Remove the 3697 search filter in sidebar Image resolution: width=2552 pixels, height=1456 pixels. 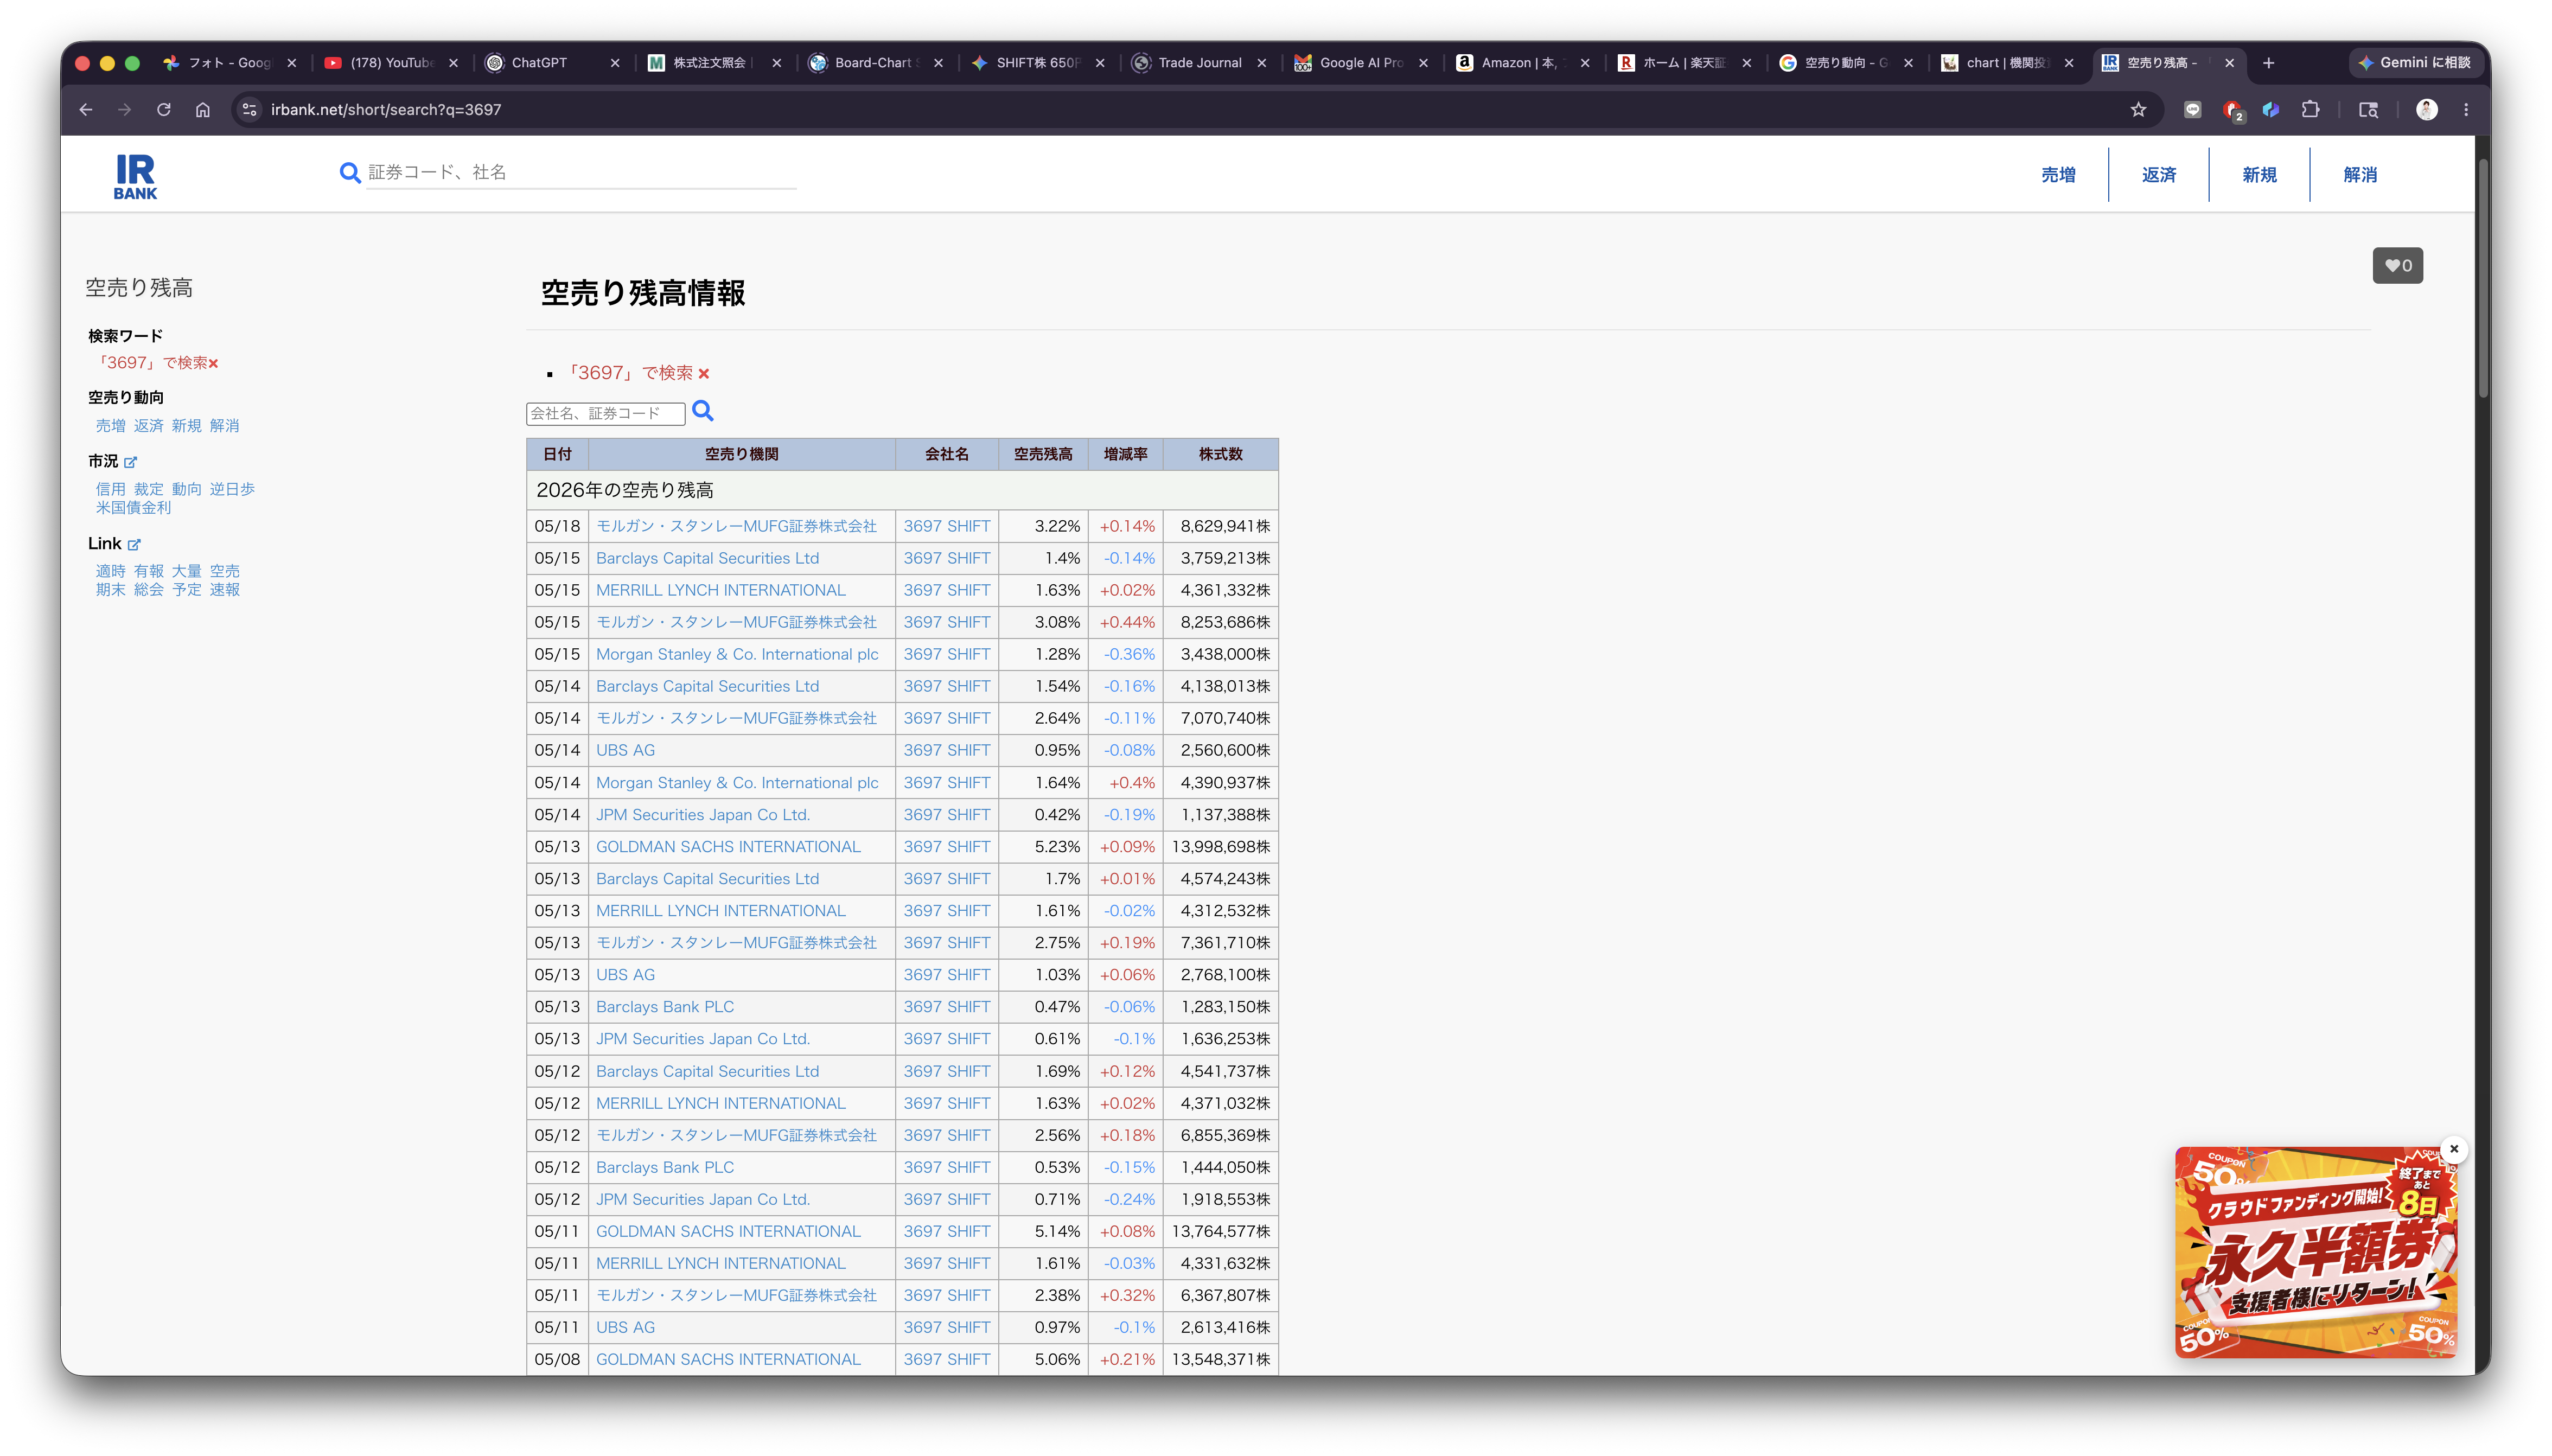[213, 364]
